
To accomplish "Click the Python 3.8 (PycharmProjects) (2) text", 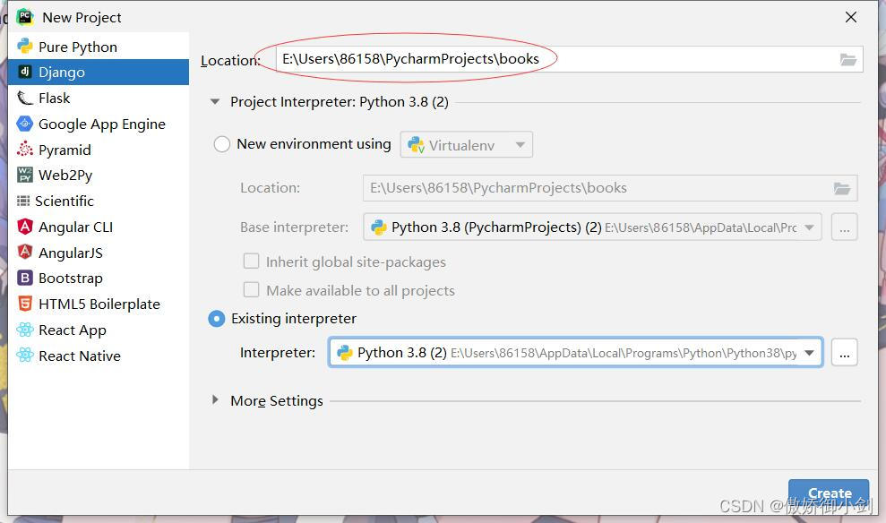I will tap(496, 227).
